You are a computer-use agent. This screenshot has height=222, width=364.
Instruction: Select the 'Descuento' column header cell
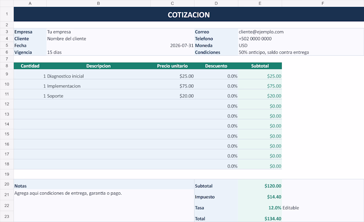(x=216, y=66)
